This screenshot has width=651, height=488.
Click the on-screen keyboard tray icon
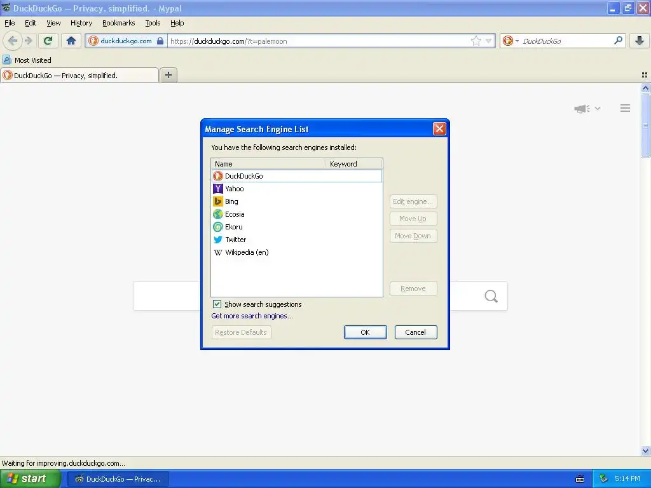tap(580, 479)
